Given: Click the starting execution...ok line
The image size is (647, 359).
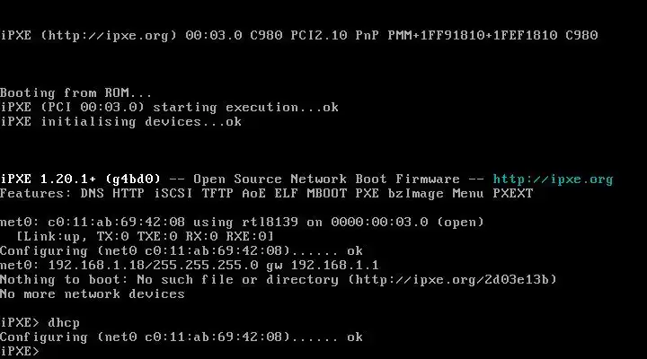Looking at the screenshot, I should pos(169,108).
